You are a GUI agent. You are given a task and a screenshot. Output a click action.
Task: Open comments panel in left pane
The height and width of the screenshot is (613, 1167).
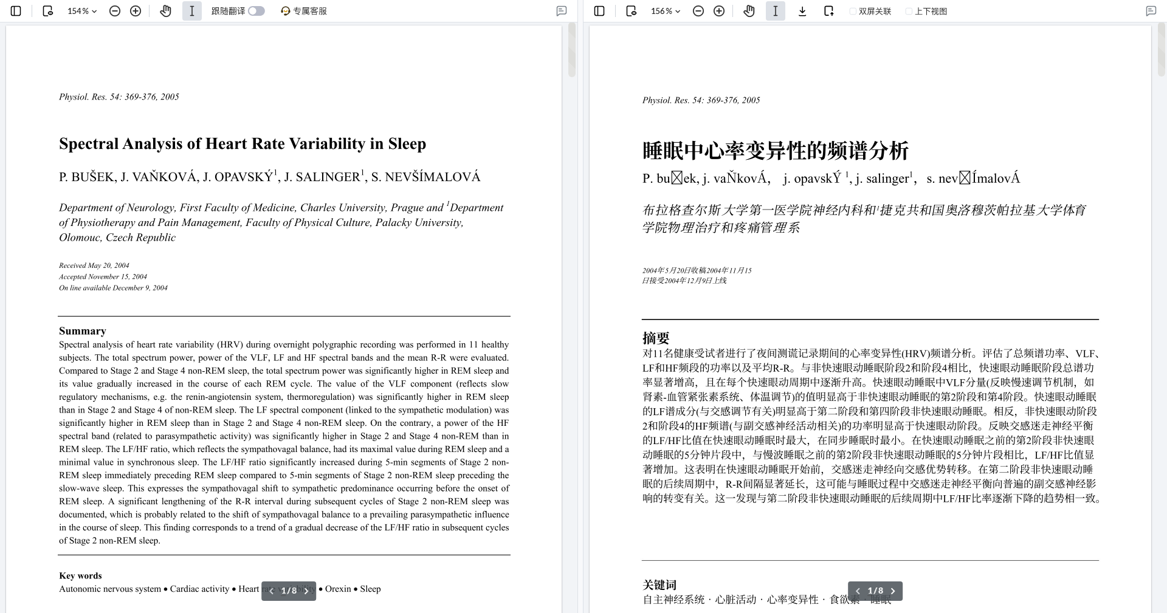point(562,11)
